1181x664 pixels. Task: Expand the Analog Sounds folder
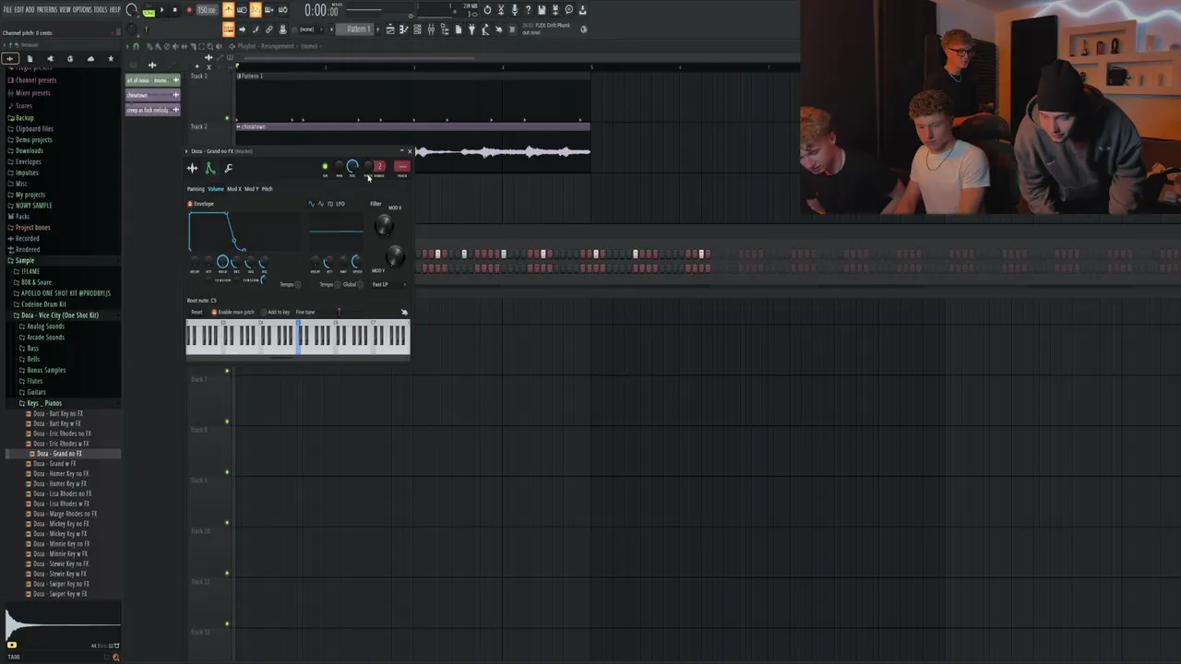tap(42, 326)
